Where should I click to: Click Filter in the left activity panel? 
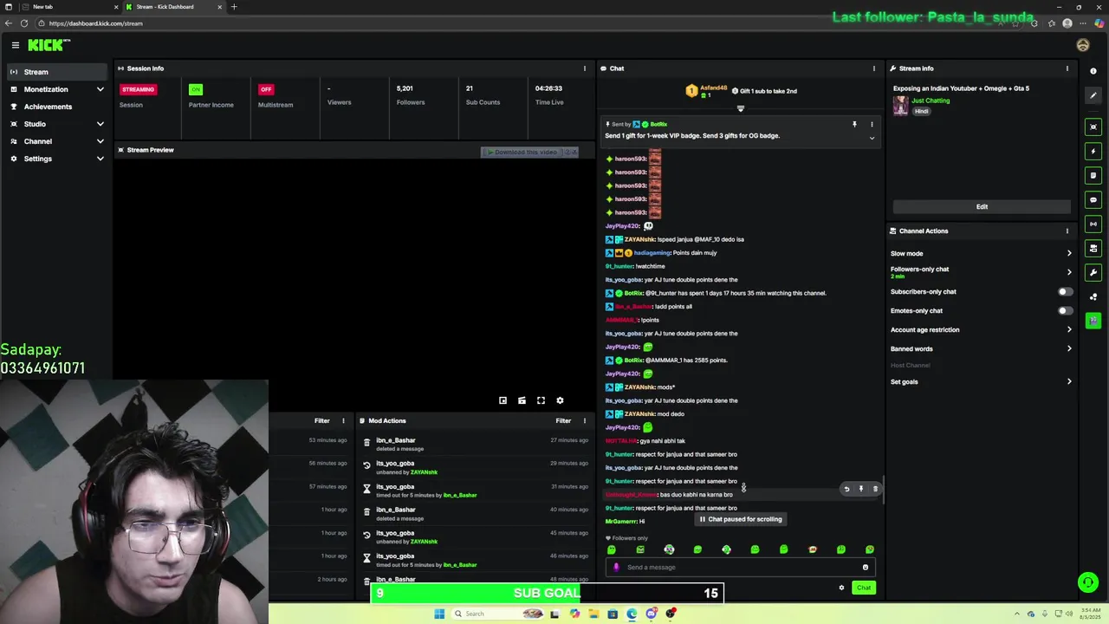click(x=321, y=420)
